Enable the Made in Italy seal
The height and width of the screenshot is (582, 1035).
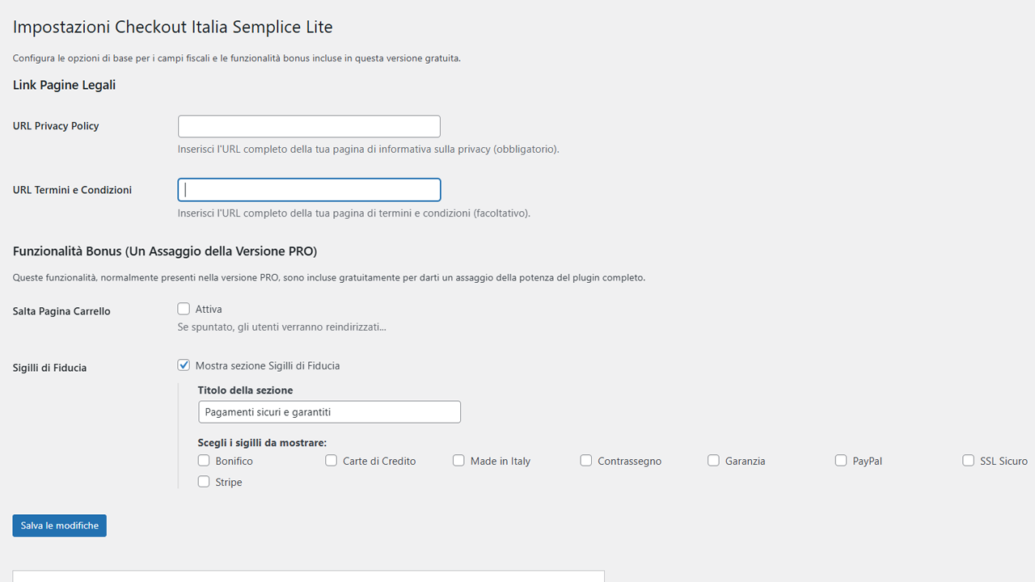click(x=458, y=459)
